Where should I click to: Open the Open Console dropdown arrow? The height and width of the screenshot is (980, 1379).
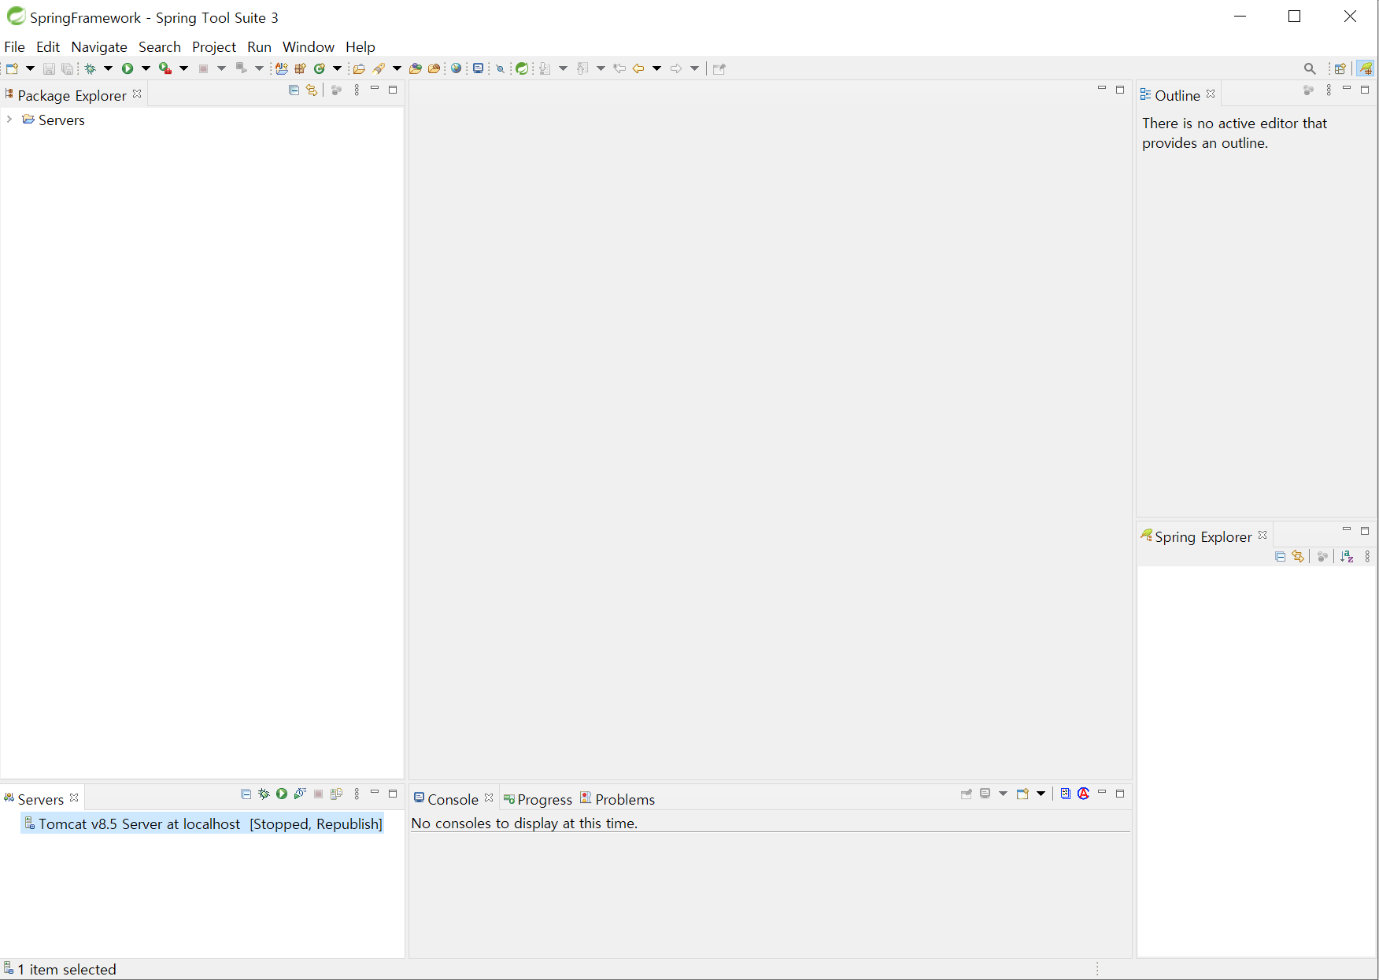click(x=1041, y=794)
